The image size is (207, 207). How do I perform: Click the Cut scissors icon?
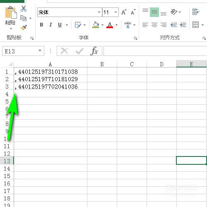click(24, 9)
